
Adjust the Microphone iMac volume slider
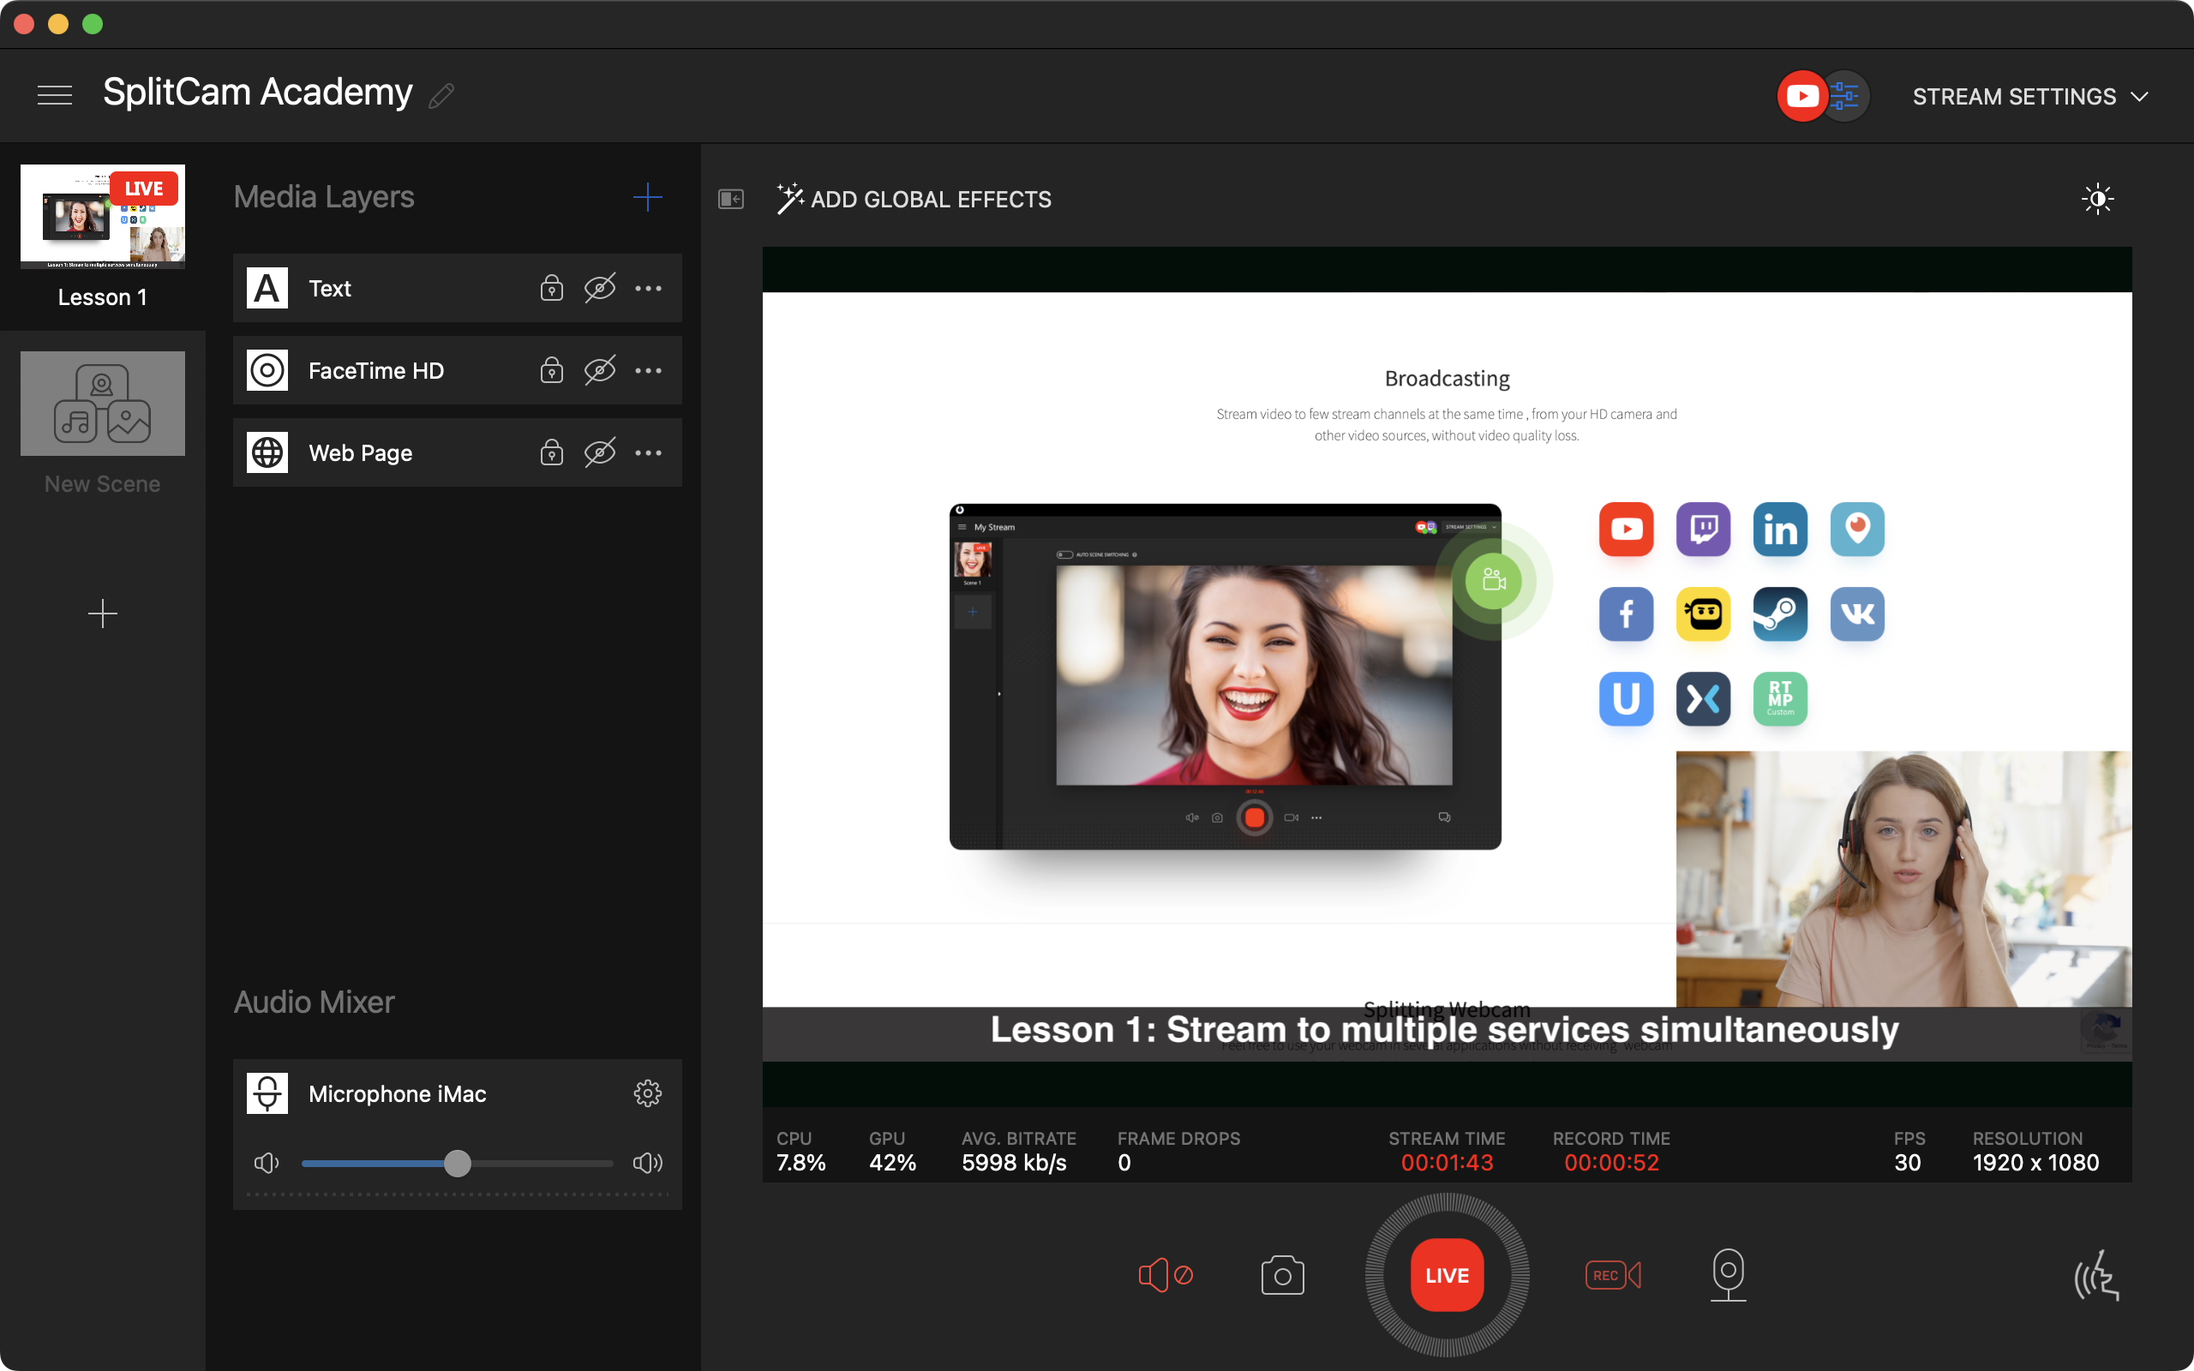(x=458, y=1163)
